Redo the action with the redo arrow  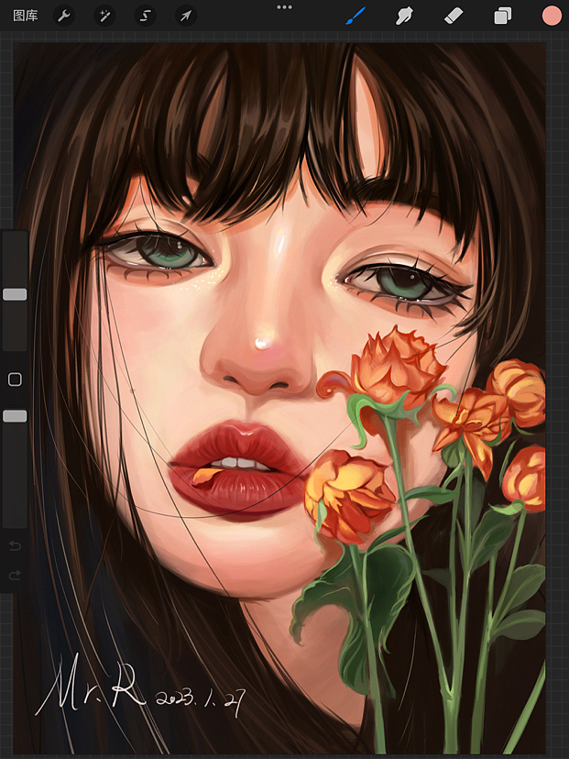point(15,575)
